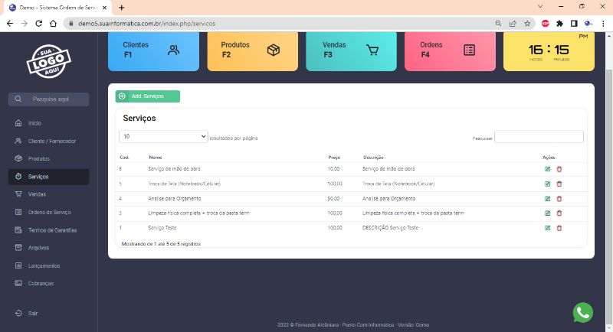Open Termos de Garantias sidebar item
613x332 pixels.
click(x=51, y=229)
